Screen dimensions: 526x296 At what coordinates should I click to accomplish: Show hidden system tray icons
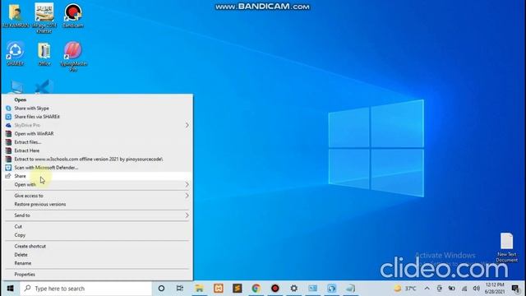(427, 289)
